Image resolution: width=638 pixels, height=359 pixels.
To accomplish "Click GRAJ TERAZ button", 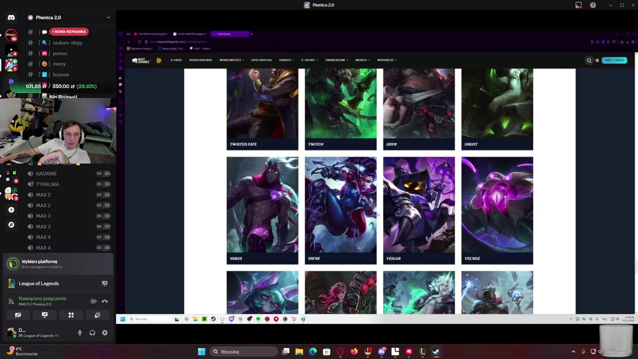I will point(614,60).
